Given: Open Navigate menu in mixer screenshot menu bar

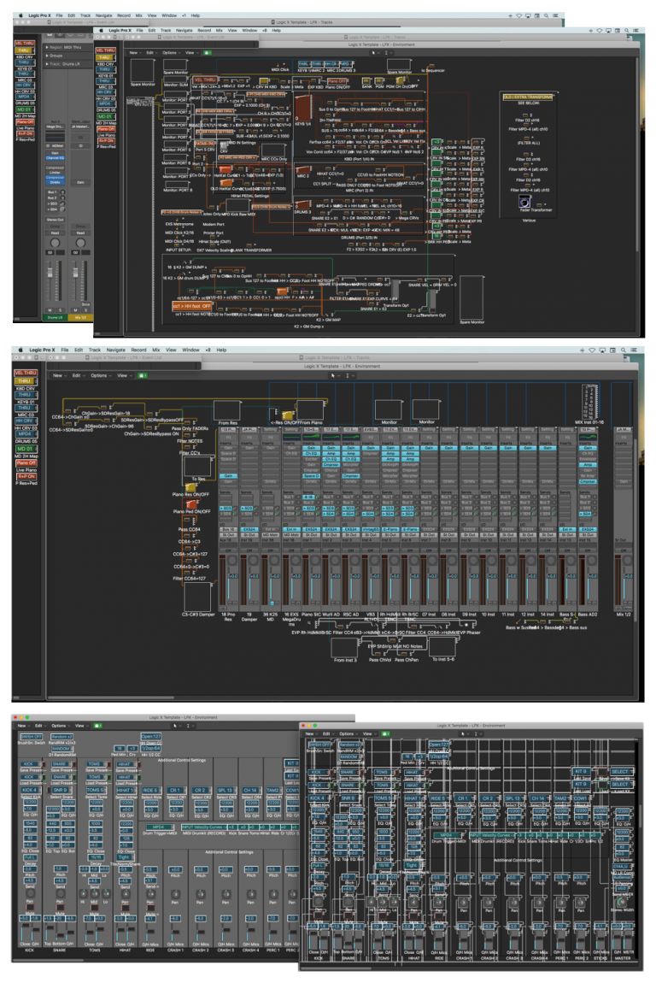Looking at the screenshot, I should pos(115,350).
